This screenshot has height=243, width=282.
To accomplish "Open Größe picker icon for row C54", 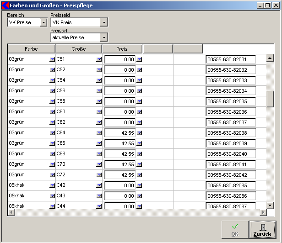I will pos(99,80).
